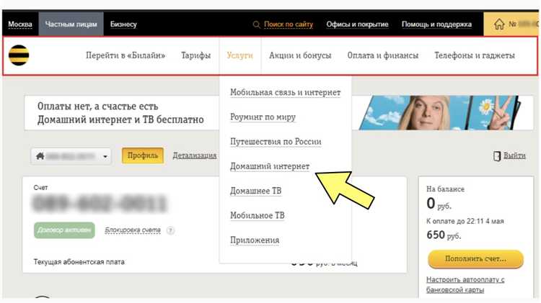Screen dimensions: 541x303
Task: Click Текущая абонентская плата label
Action: (79, 262)
